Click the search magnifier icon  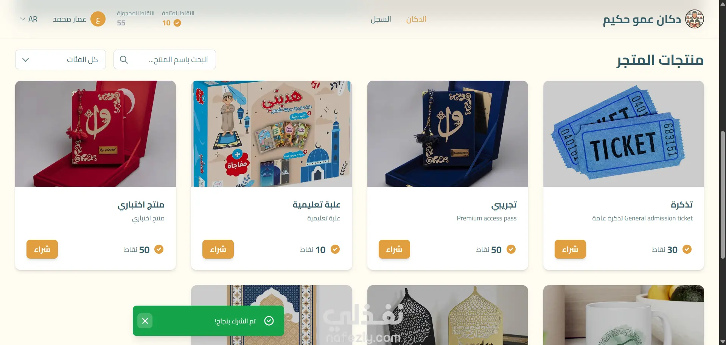(124, 59)
